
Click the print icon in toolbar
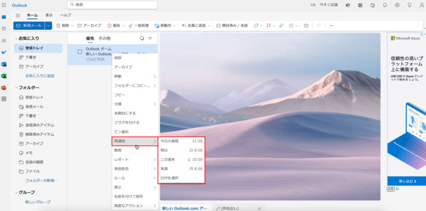click(x=306, y=25)
